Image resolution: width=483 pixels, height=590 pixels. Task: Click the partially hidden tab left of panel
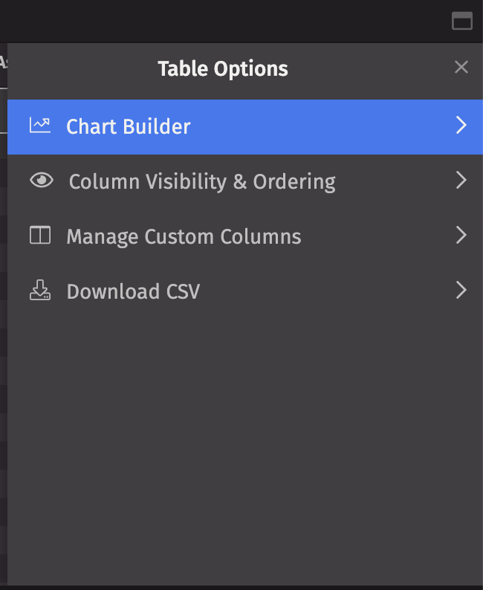tap(3, 63)
